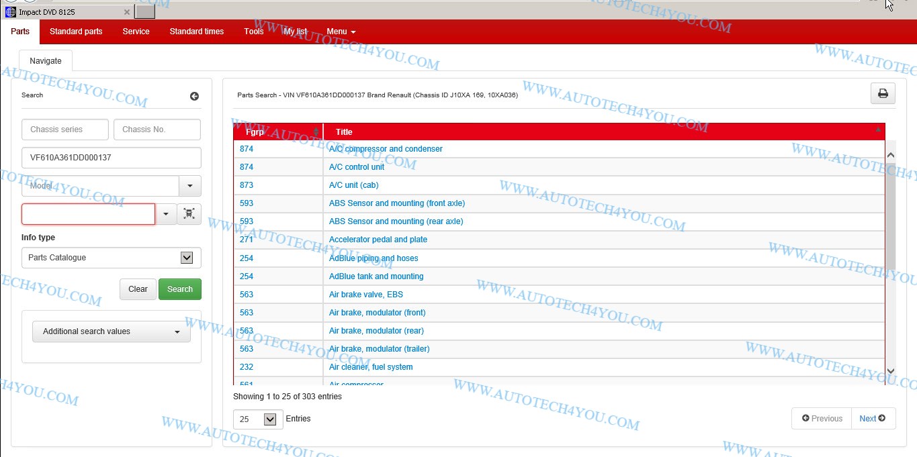Sort table by the Fgrp column
Image resolution: width=917 pixels, height=457 pixels.
(277, 132)
